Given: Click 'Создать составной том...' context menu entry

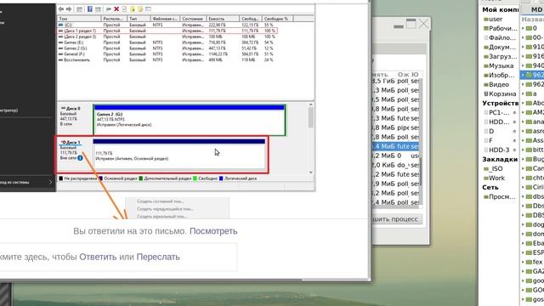Looking at the screenshot, I should pos(161,201).
